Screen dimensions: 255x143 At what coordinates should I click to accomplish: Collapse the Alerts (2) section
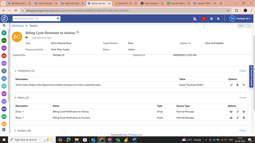pos(15,98)
